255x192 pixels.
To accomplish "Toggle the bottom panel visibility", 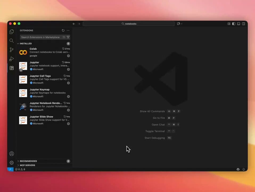I will 238,24.
